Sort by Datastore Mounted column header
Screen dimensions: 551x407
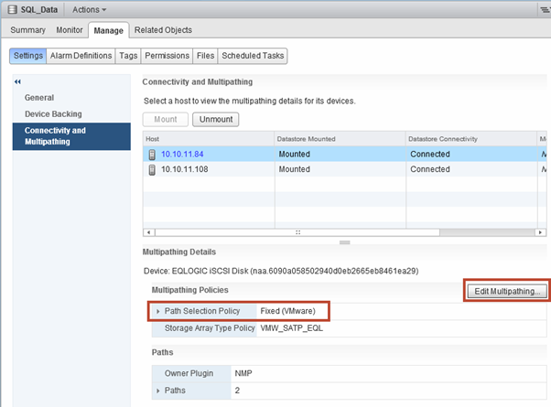340,139
